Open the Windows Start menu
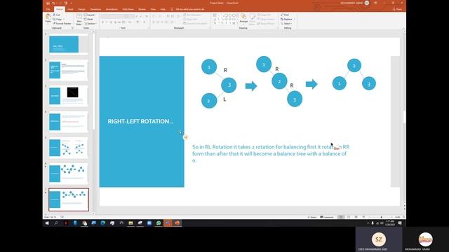This screenshot has height=252, width=449. (x=47, y=223)
